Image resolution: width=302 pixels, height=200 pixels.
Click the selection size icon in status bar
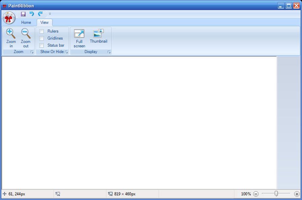tap(58, 194)
